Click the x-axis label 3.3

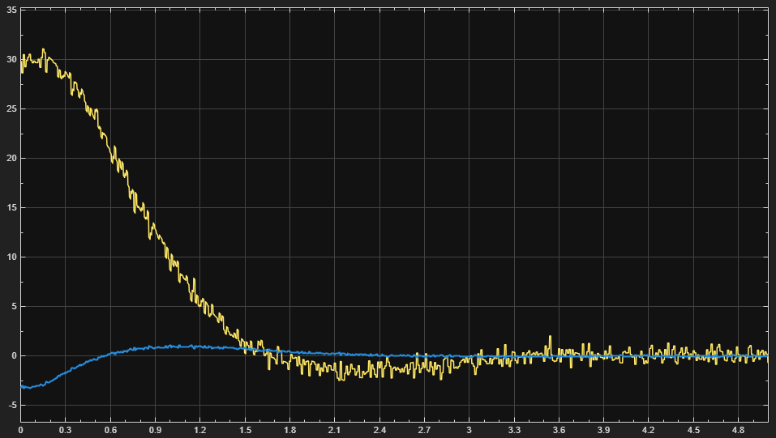pos(514,430)
